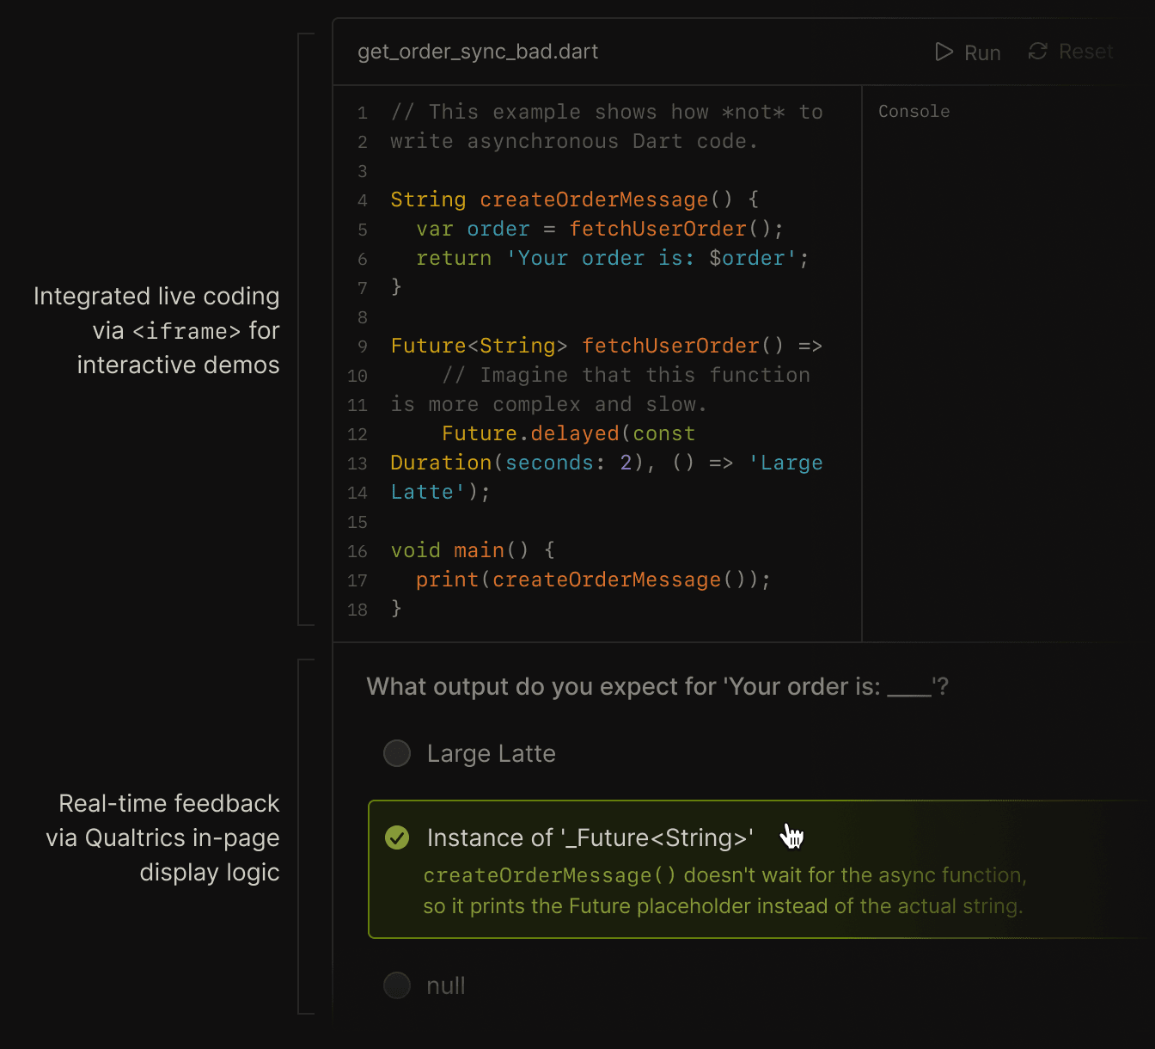This screenshot has height=1049, width=1155.
Task: Click line number 17 in the gutter
Action: tap(357, 580)
